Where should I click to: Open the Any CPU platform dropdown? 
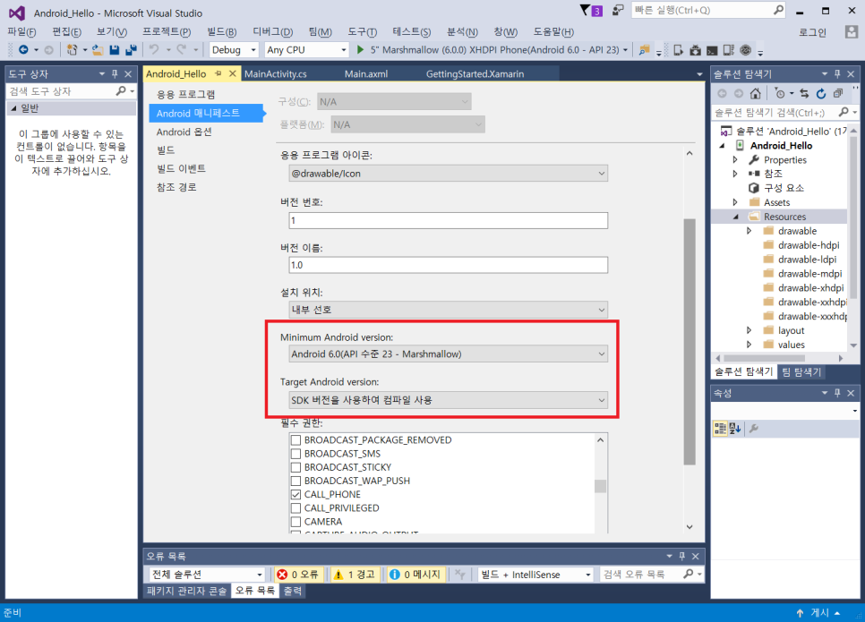tap(306, 49)
